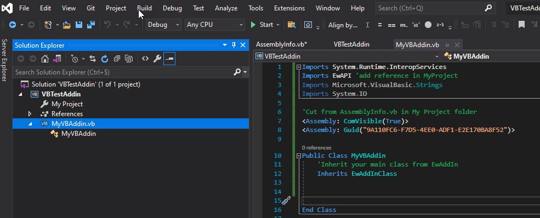Click the Search Solution Explorer field
Screen dimensions: 540x218
123,72
